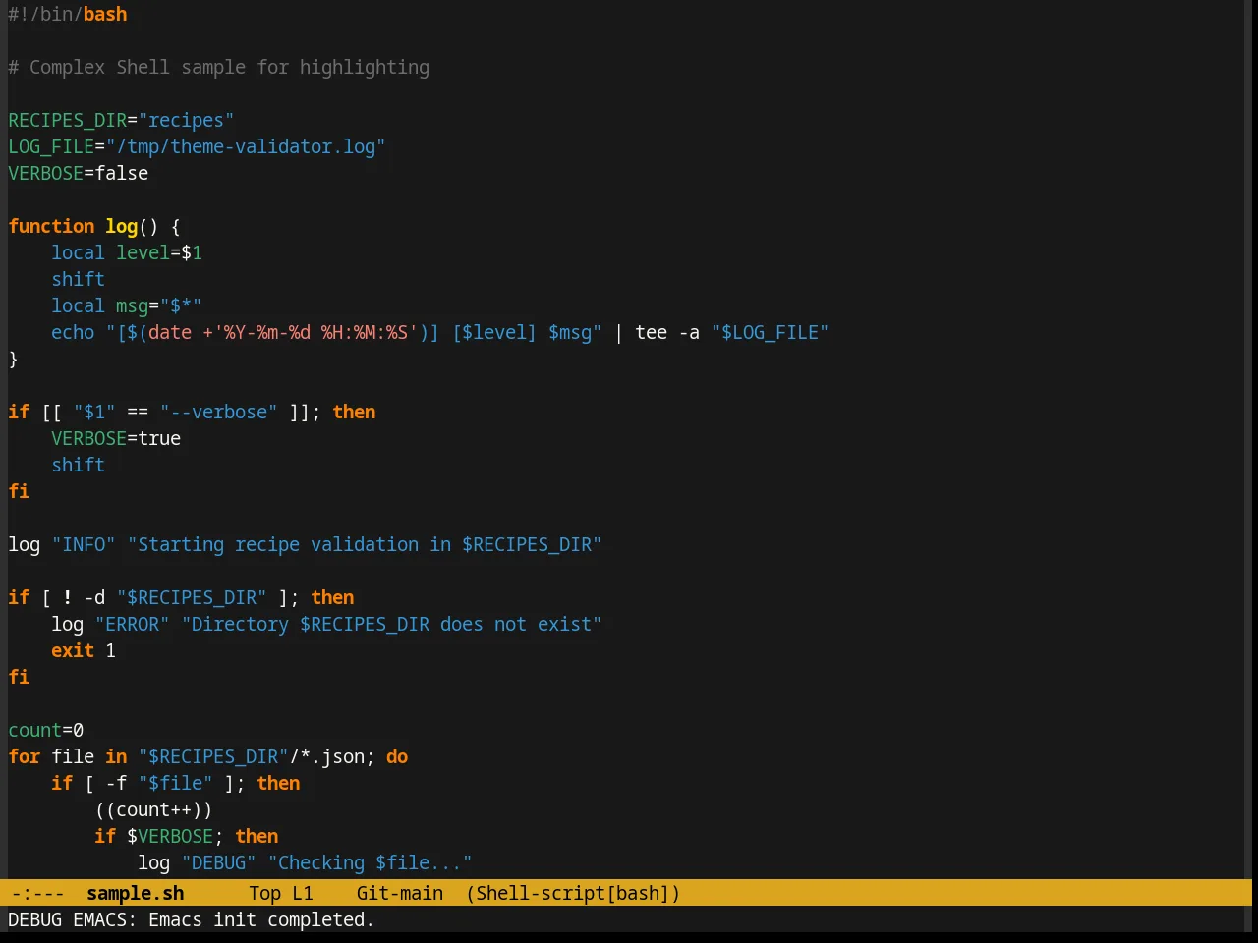Click the 'do' keyword of for loop
The width and height of the screenshot is (1258, 943).
pyautogui.click(x=397, y=756)
